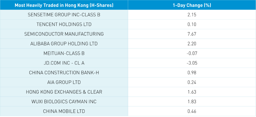Image resolution: width=256 pixels, height=117 pixels.
Task: Select the AIA GROUP LTD cell
Action: pos(64,82)
